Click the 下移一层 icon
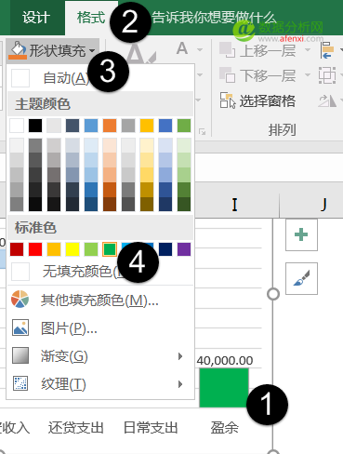The height and width of the screenshot is (454, 343). click(x=228, y=74)
